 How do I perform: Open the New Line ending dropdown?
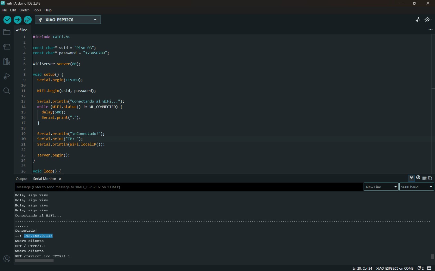pos(381,187)
